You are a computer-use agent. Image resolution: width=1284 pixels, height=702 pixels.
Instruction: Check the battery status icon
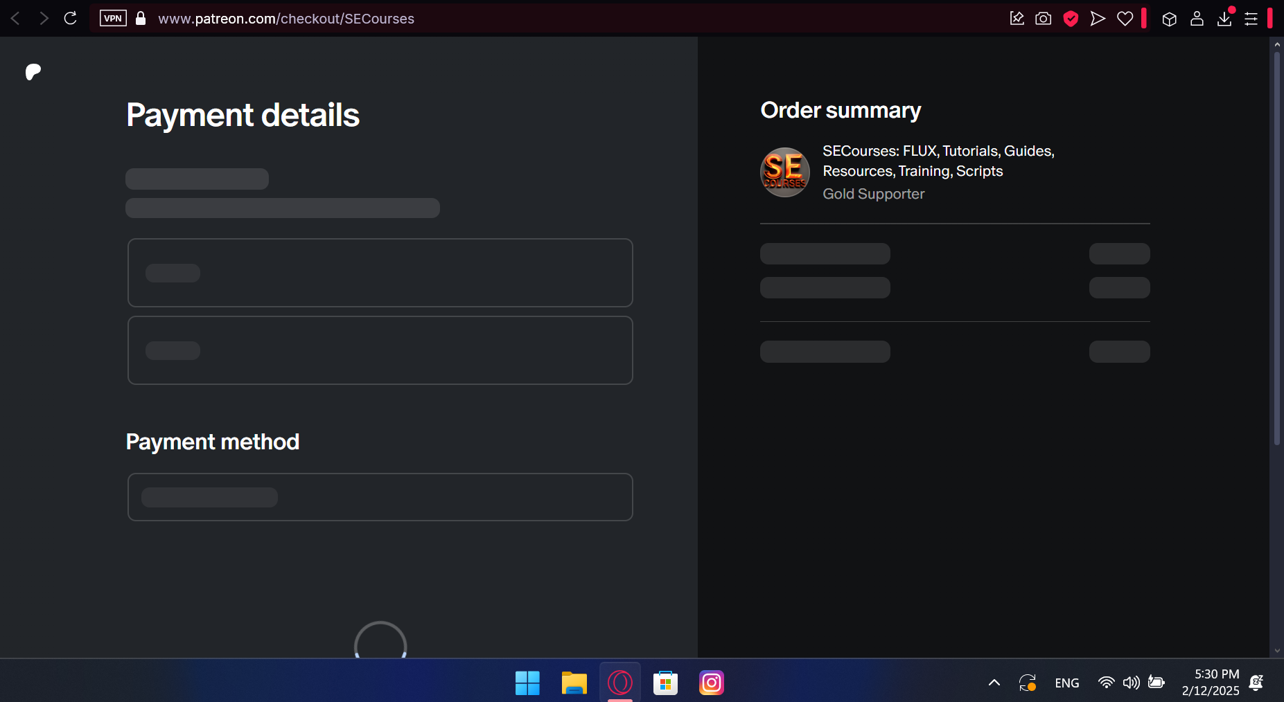[x=1157, y=683]
